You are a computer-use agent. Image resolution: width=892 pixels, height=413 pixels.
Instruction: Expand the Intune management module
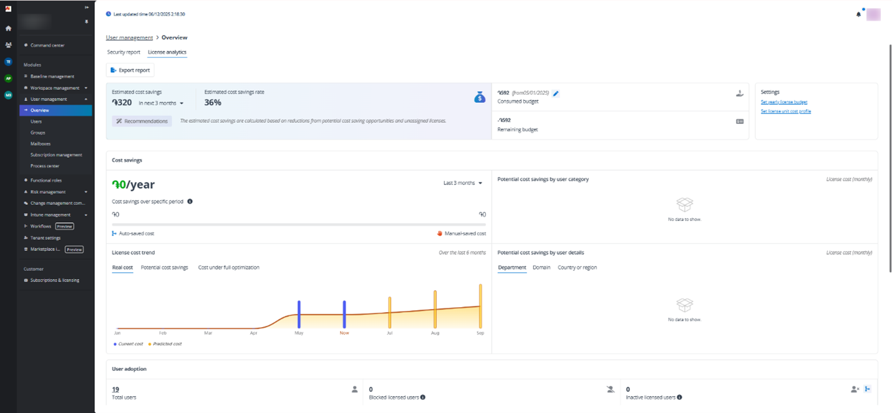(86, 215)
